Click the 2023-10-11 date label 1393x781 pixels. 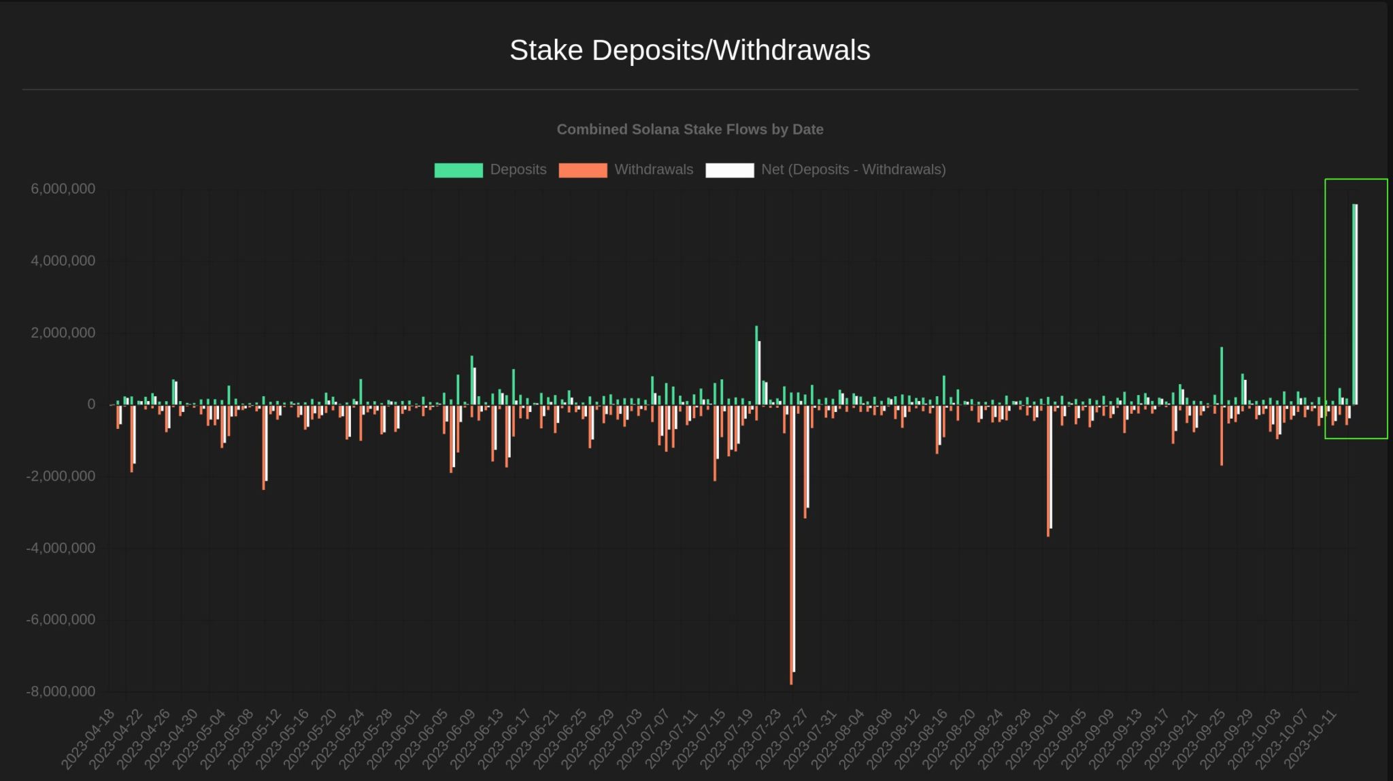(1311, 739)
